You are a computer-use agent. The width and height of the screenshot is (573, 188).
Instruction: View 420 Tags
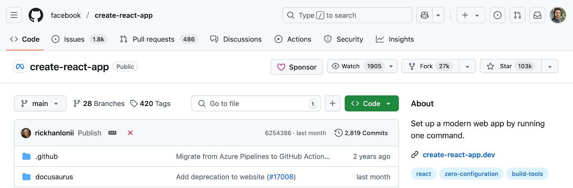pos(150,103)
